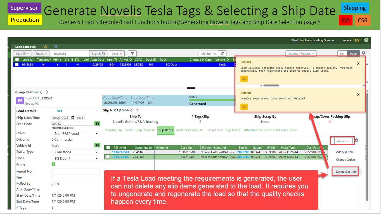Click OK on the Deleted message
This screenshot has height=214, width=381.
(244, 107)
